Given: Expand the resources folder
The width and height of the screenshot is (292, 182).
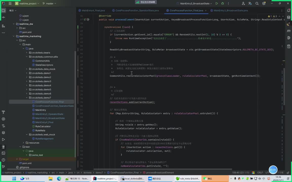Looking at the screenshot, I should click(x=24, y=143).
